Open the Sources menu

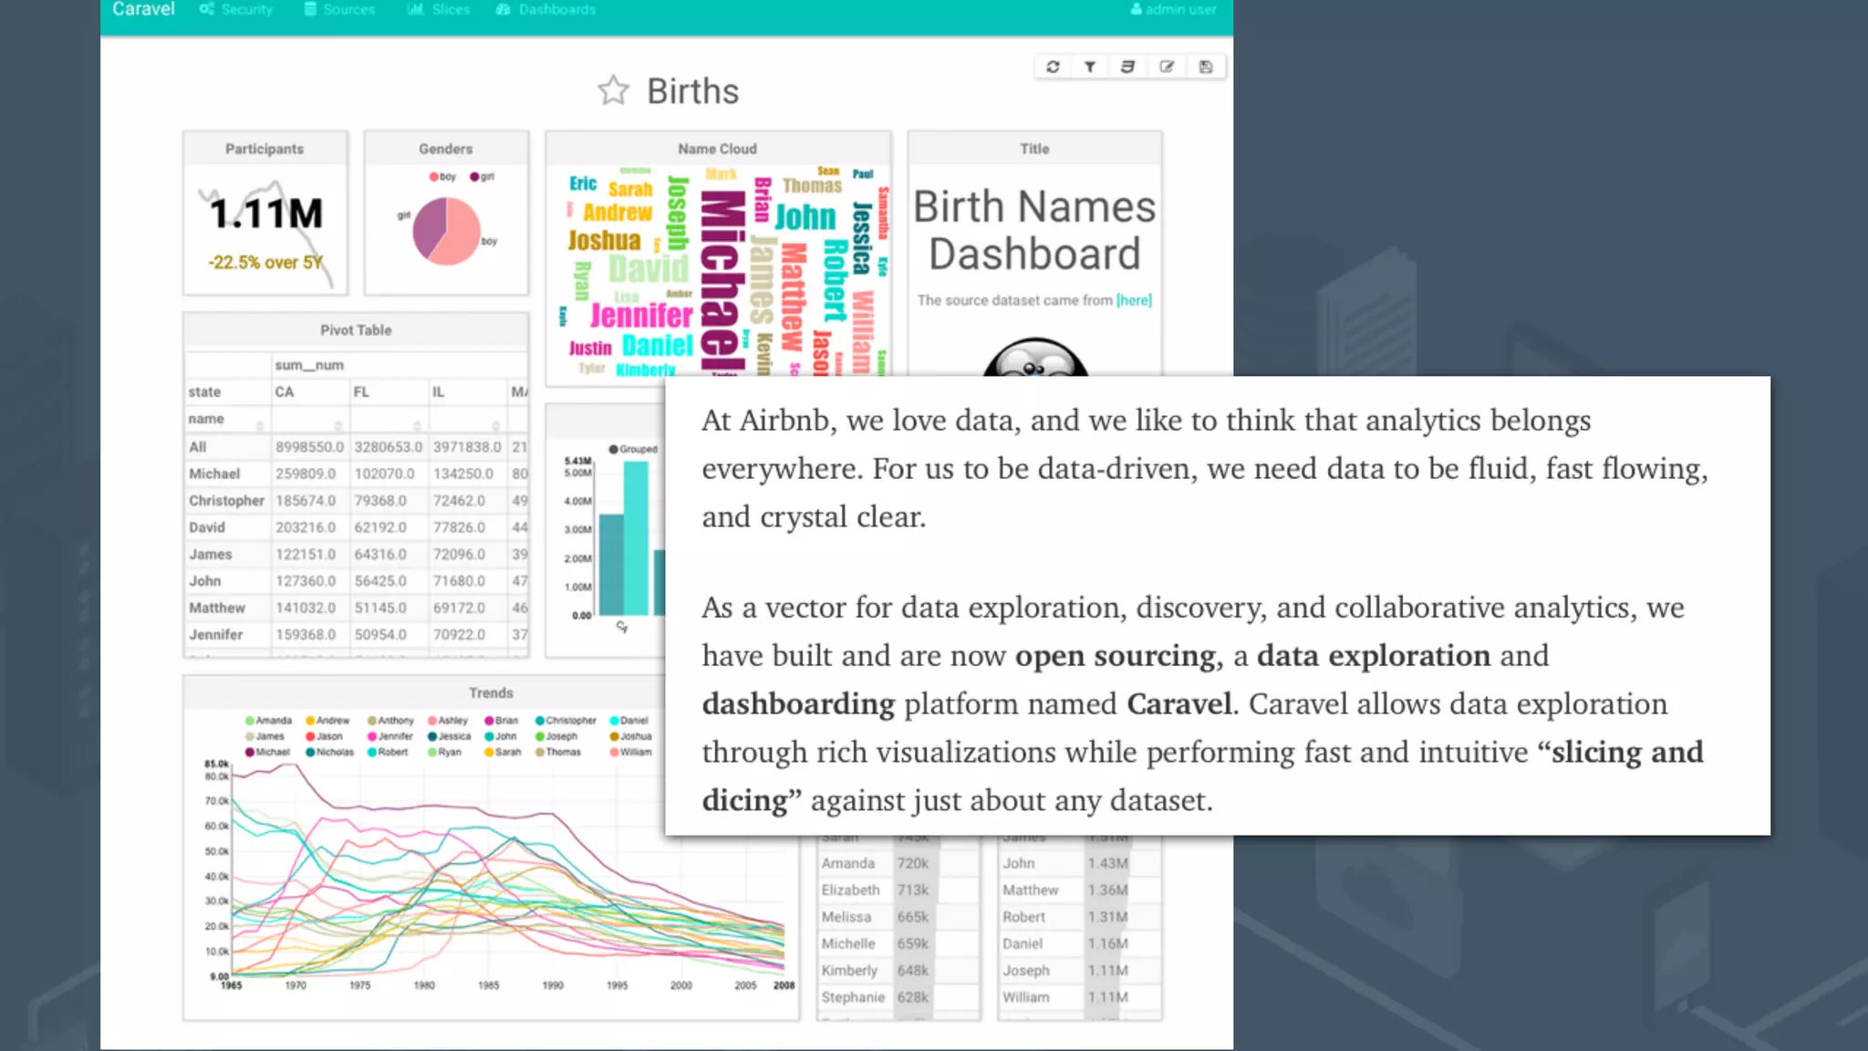point(339,9)
